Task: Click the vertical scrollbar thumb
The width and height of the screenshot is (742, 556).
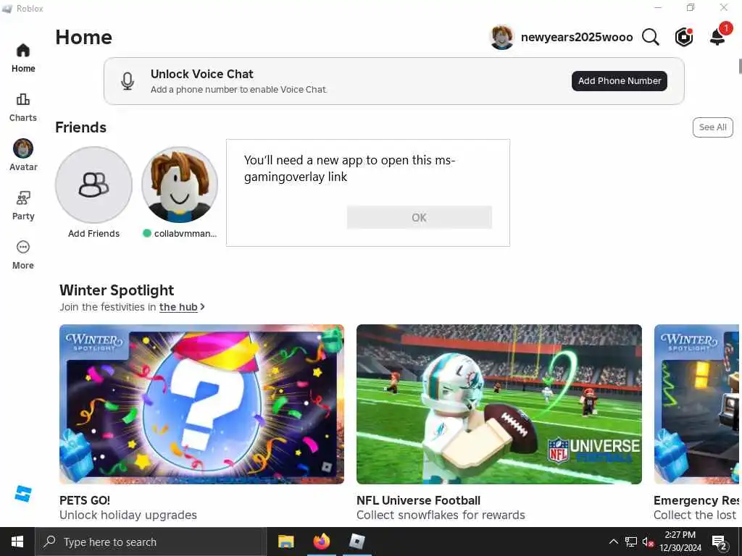Action: click(740, 66)
